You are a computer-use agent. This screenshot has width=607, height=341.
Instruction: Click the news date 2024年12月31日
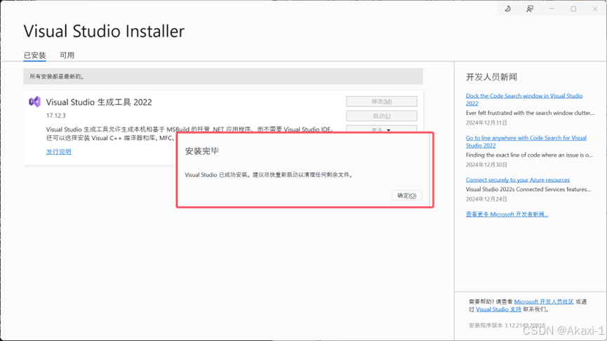[x=486, y=123]
